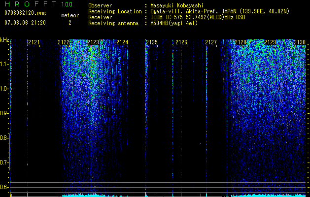Click the 2130 time marker

[300, 42]
